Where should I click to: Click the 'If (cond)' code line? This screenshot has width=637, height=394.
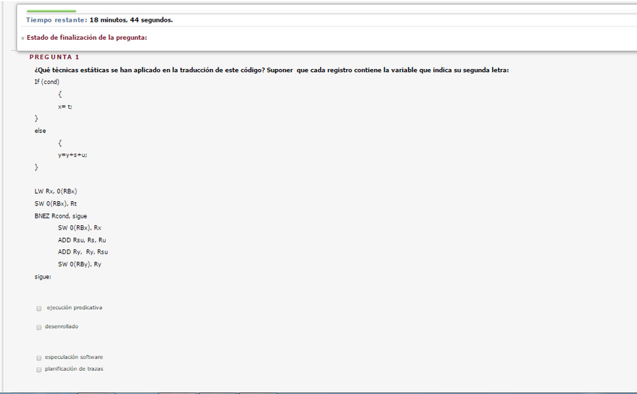pos(47,82)
